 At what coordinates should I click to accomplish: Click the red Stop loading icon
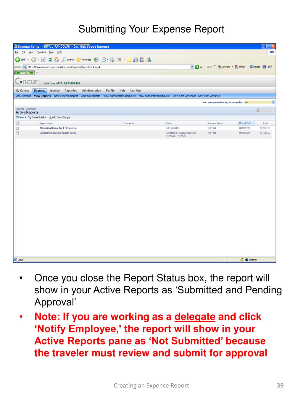click(43, 59)
